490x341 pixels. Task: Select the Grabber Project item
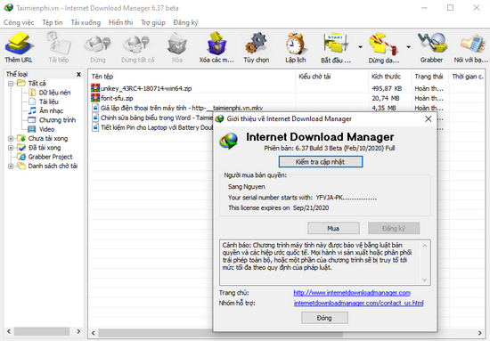click(50, 157)
